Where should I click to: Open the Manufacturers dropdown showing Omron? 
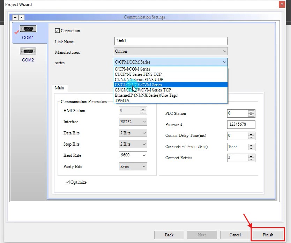[x=171, y=51]
